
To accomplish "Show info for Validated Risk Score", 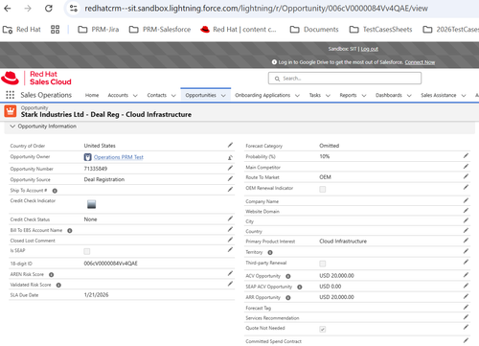I will (x=58, y=285).
